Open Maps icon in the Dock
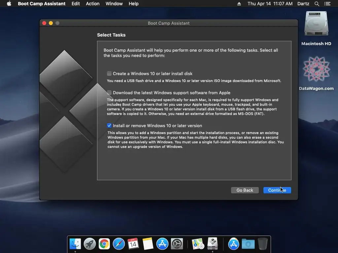Screen dimensions: 338x253 198,244
